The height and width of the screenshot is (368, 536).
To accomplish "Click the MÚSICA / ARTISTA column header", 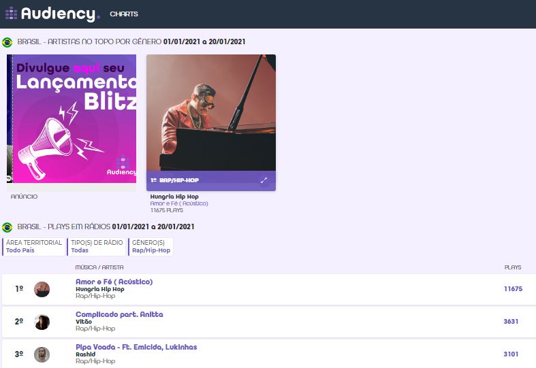I will 99,267.
